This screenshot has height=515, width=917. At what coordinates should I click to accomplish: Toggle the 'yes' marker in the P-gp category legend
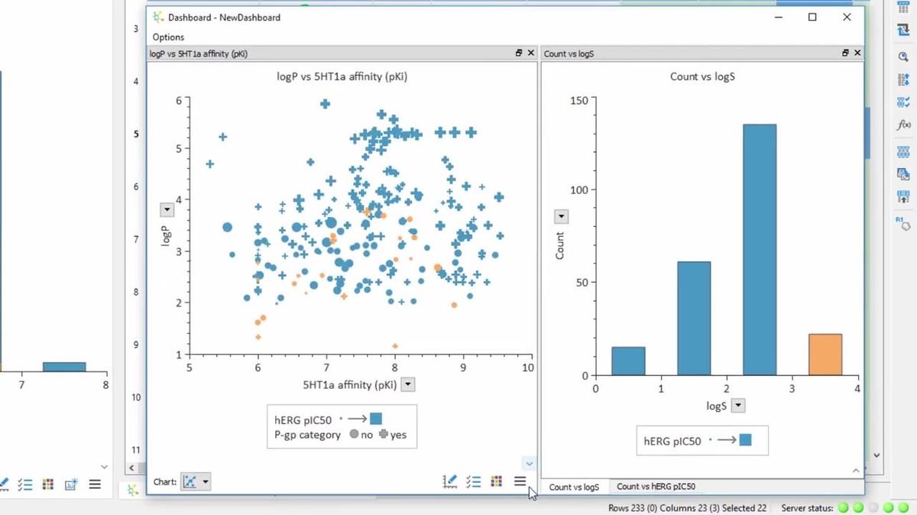385,435
